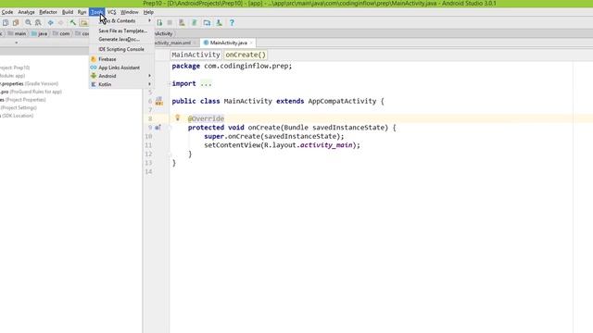This screenshot has height=333, width=593.
Task: Click MainActivity editor breadcrumb
Action: [196, 55]
